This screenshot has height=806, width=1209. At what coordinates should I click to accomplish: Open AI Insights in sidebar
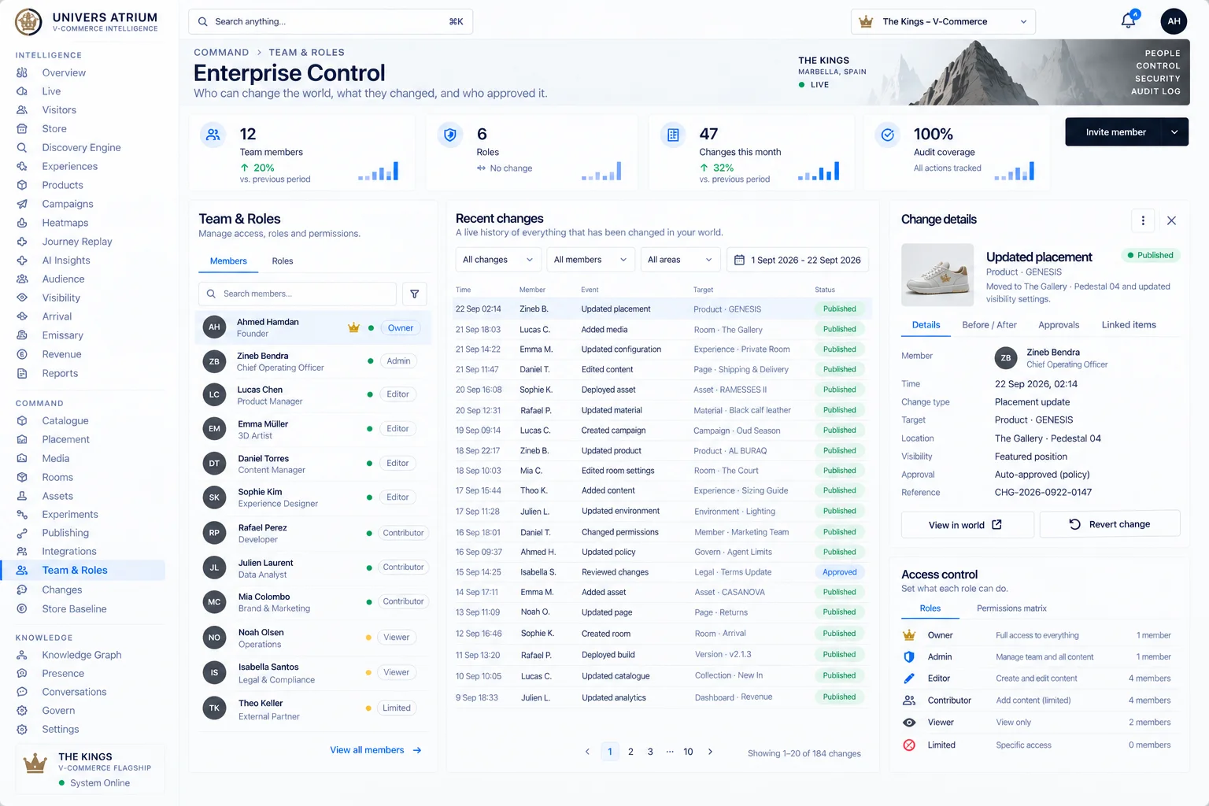(x=66, y=261)
